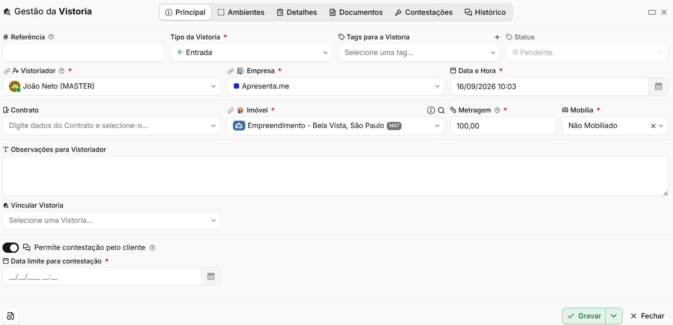
Task: Toggle Permite contestação pelo cliente switch
Action: coord(11,247)
